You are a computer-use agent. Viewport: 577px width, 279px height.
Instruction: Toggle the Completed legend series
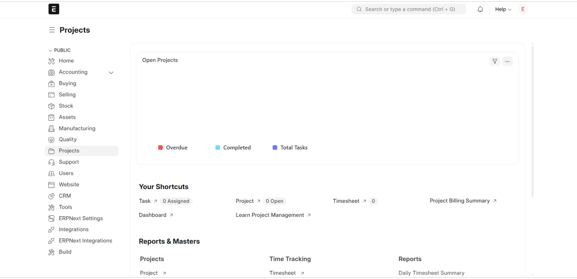[x=233, y=148]
